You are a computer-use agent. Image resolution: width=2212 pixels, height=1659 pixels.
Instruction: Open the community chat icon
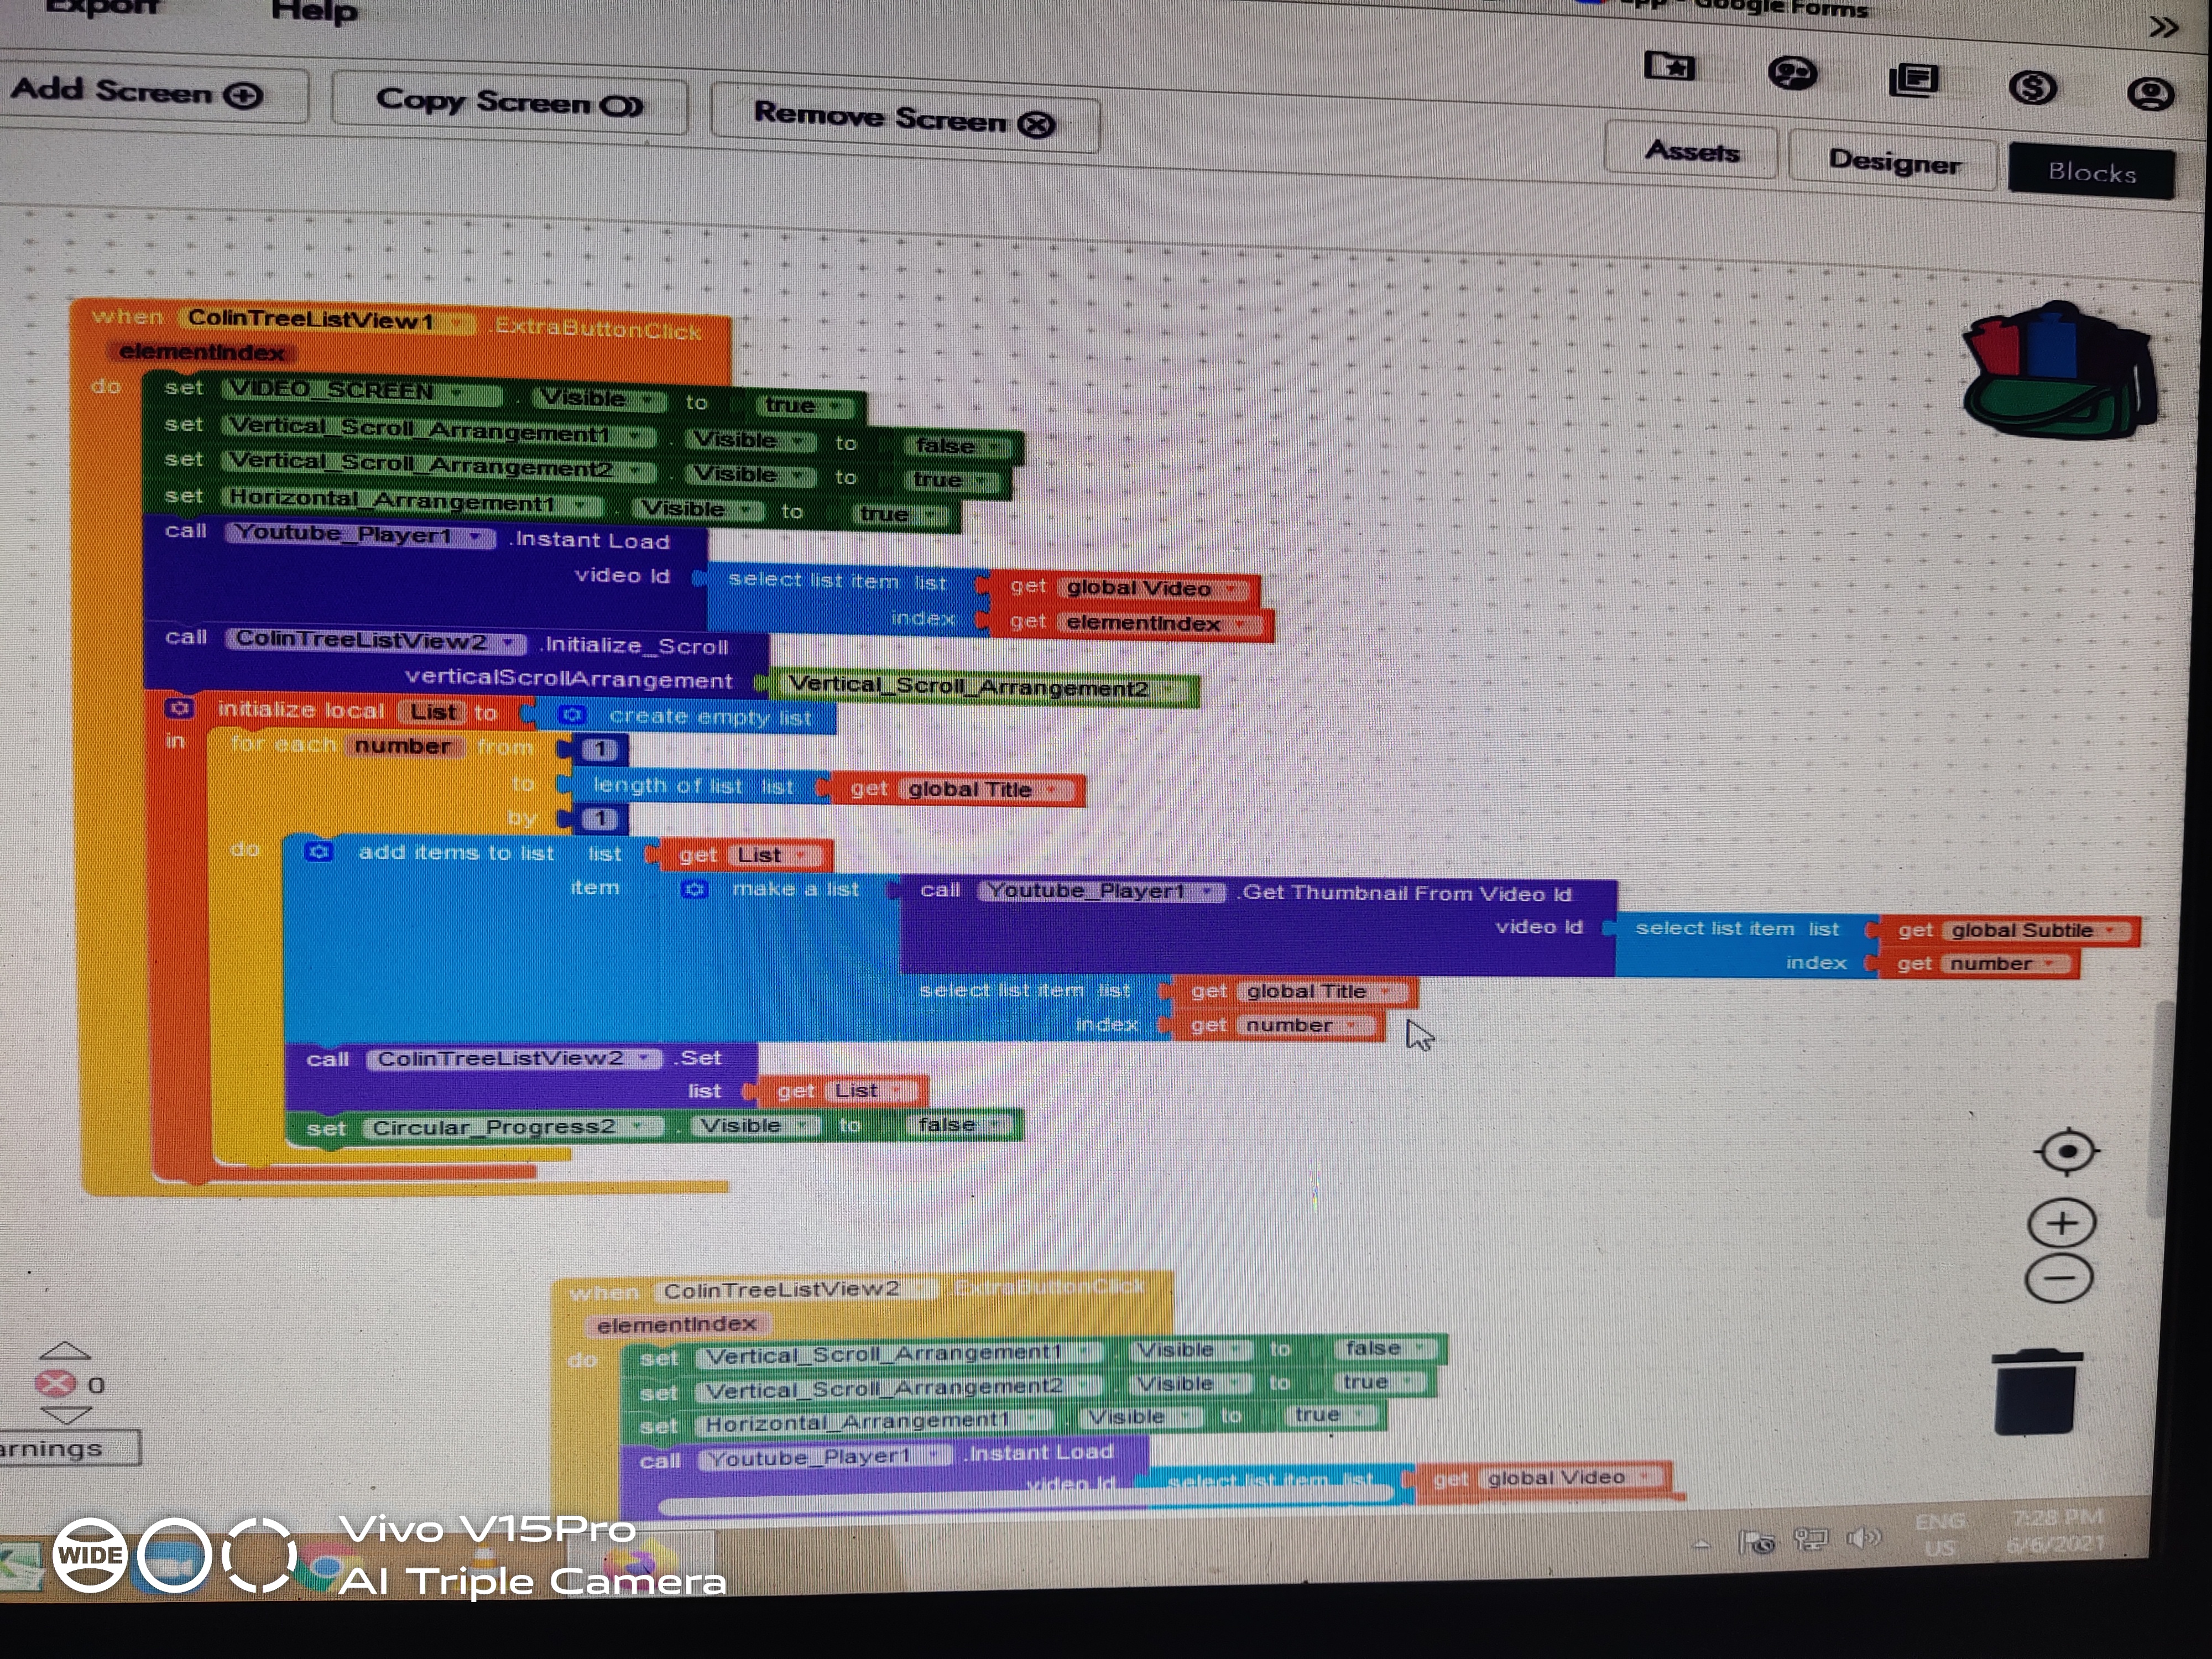[1792, 74]
